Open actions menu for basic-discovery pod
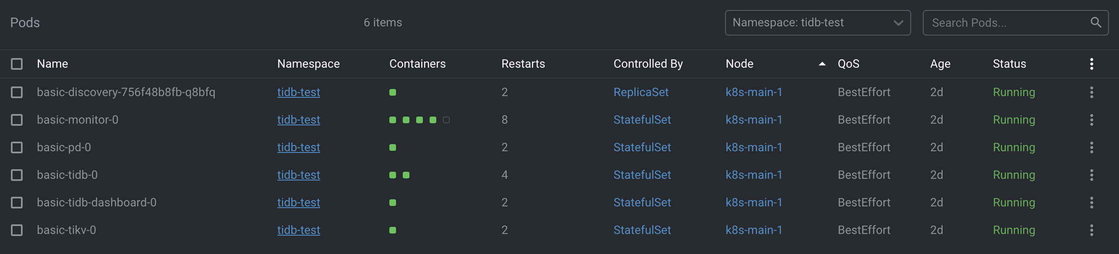Image resolution: width=1119 pixels, height=254 pixels. 1091,92
